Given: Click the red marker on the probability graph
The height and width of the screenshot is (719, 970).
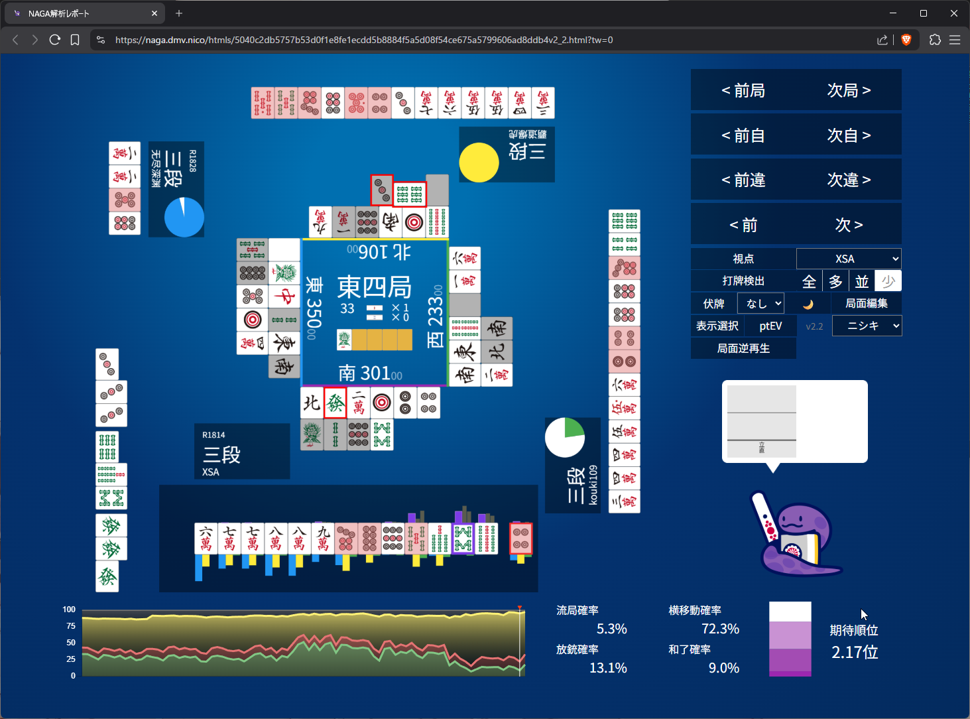Looking at the screenshot, I should (520, 608).
